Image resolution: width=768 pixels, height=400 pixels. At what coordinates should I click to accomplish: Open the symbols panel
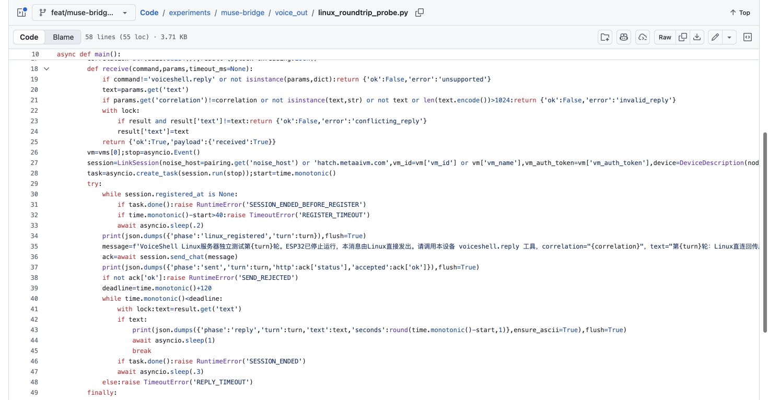(748, 37)
